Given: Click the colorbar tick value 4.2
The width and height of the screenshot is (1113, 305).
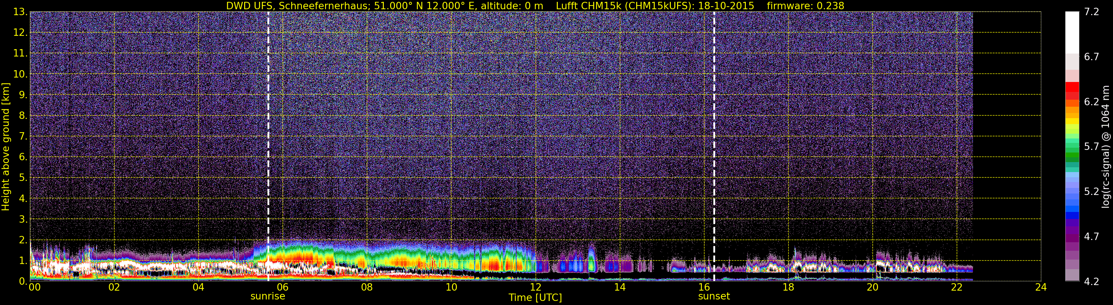Looking at the screenshot, I should point(1092,282).
